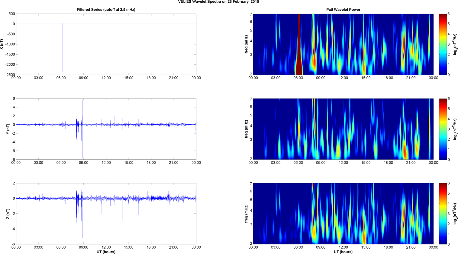
Task: Click the Y (nT) axis label
Action: 8,129
